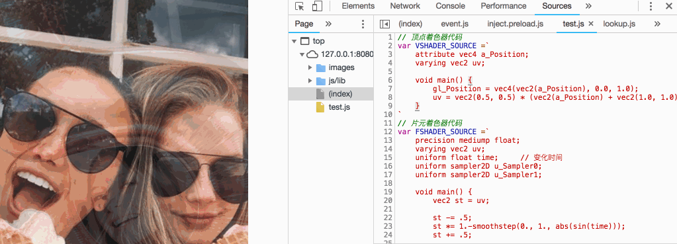
Task: Toggle the hide navigator sidebar icon
Action: (384, 24)
